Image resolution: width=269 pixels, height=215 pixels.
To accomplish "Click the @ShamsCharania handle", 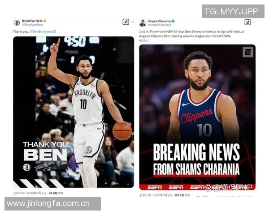I will click(x=160, y=25).
